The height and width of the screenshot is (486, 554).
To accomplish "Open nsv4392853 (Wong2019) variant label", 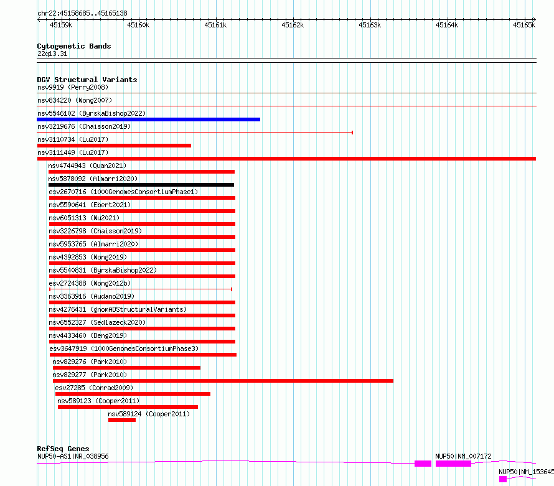I will [x=88, y=257].
